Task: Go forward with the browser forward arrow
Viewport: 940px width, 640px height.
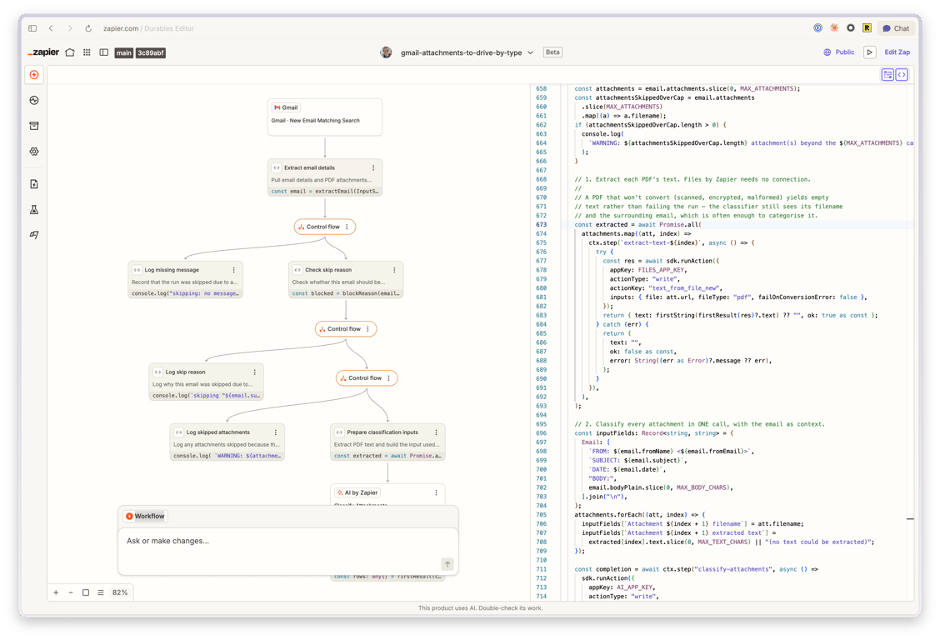Action: [x=69, y=28]
